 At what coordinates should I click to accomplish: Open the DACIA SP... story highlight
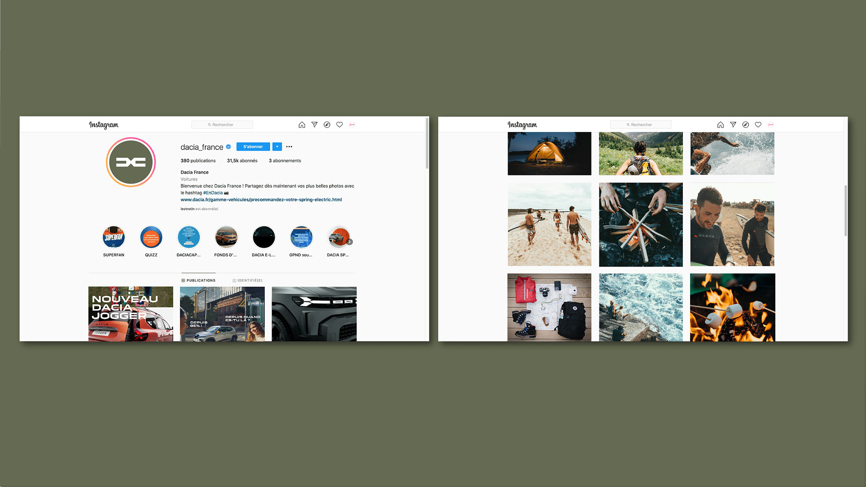tap(338, 237)
